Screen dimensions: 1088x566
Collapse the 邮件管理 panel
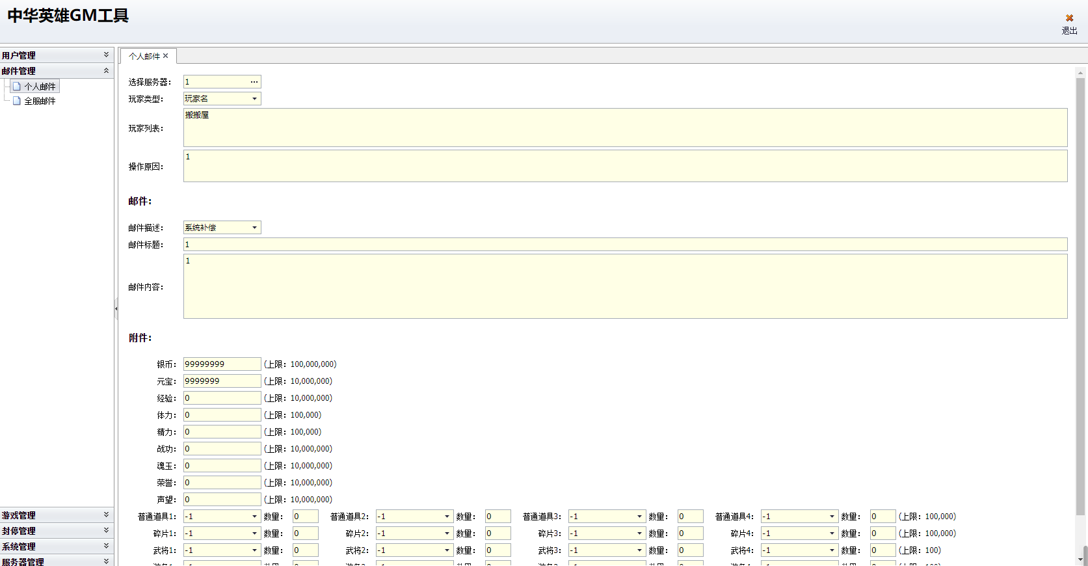click(x=106, y=71)
